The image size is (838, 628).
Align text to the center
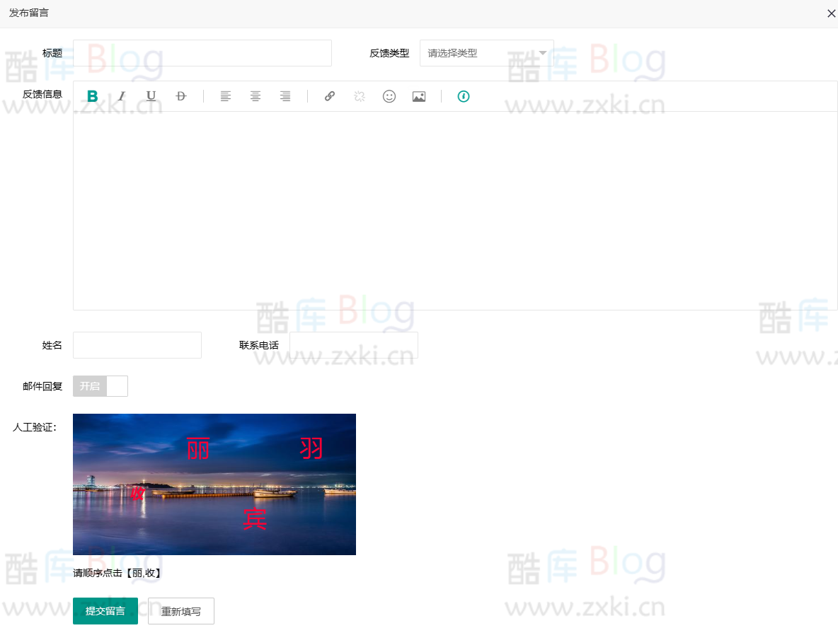[x=256, y=96]
